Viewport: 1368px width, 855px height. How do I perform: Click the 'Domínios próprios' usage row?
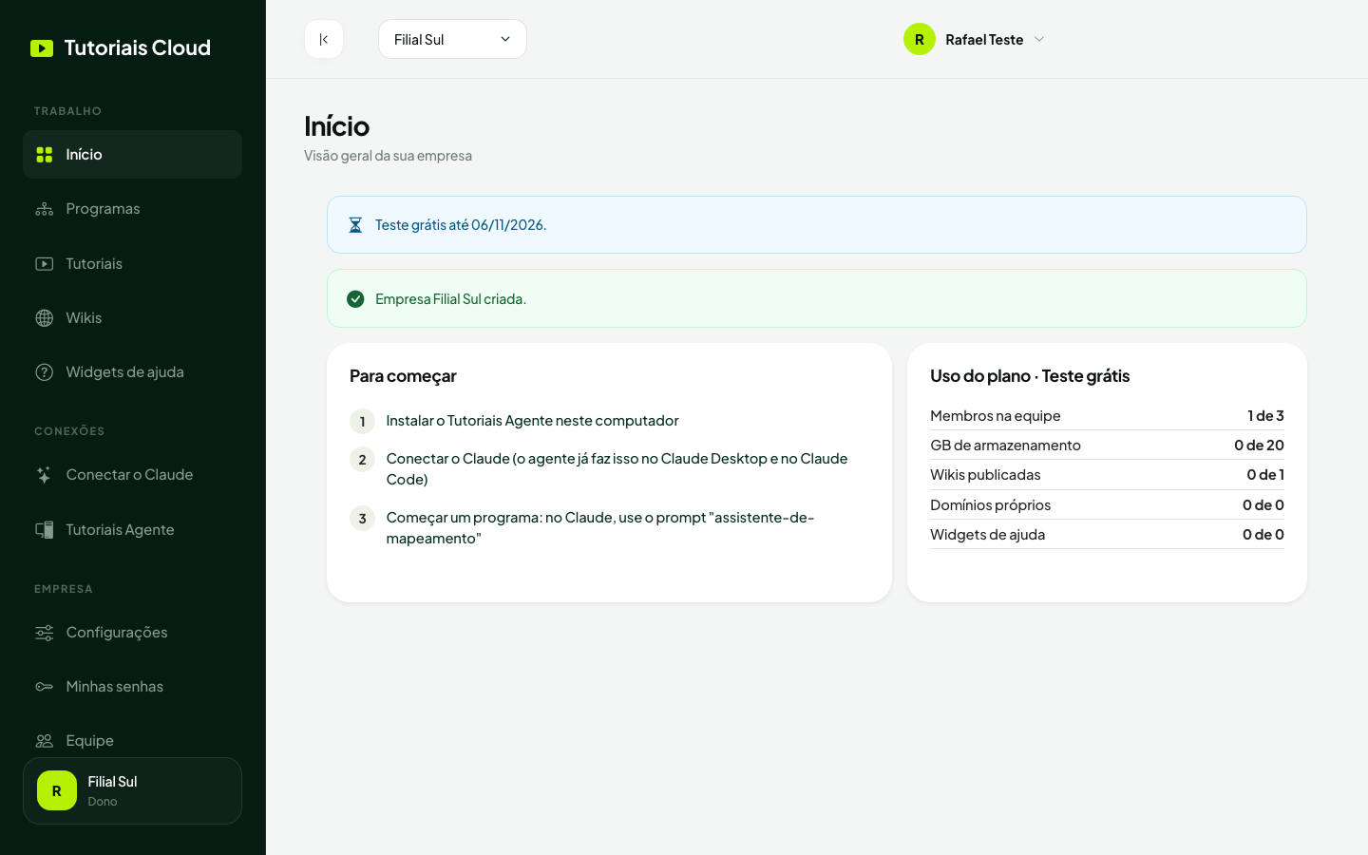pyautogui.click(x=1107, y=505)
